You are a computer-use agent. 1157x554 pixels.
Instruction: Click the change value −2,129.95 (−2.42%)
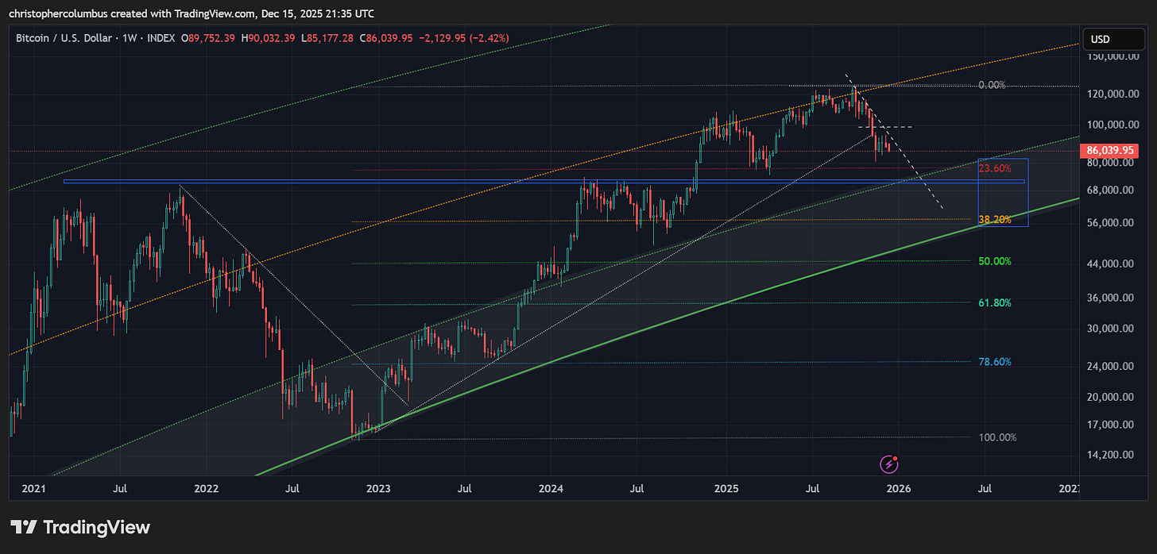pos(464,38)
